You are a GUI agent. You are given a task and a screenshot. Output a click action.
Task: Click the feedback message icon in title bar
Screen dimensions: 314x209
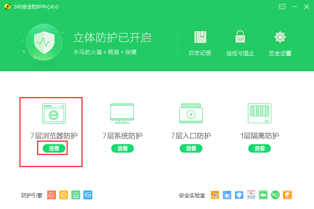[282, 7]
